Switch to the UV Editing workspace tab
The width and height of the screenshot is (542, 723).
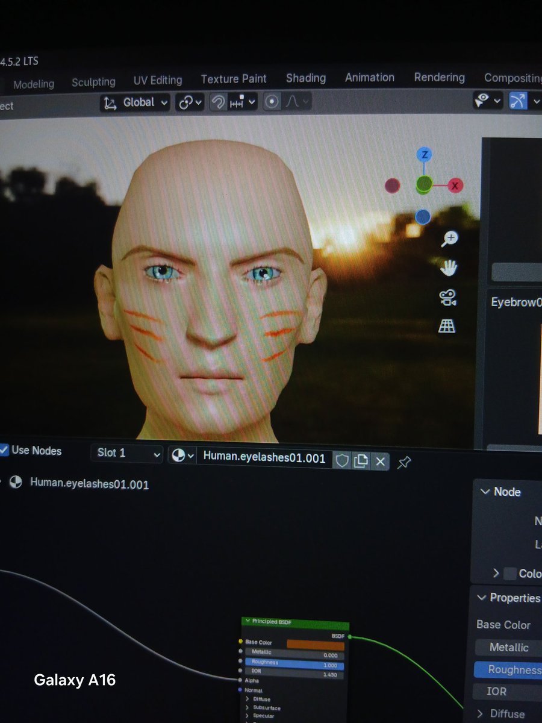[x=158, y=80]
